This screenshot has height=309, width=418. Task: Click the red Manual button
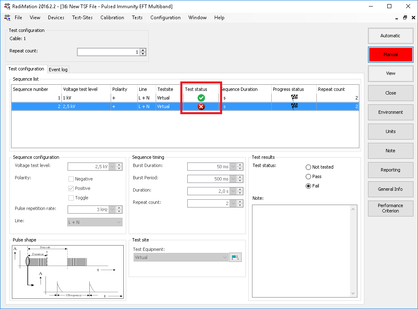[x=391, y=54]
